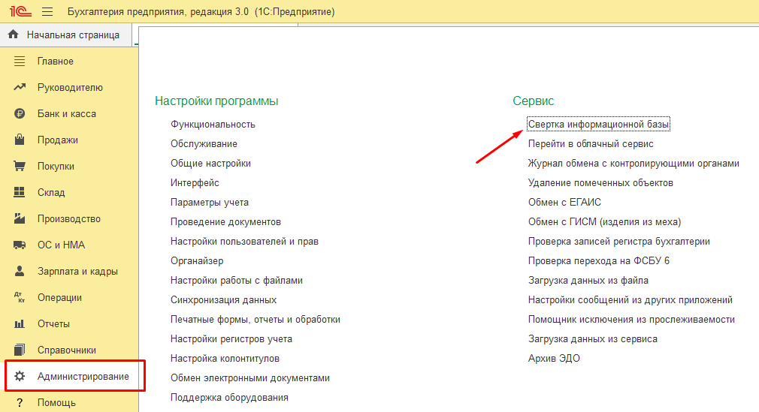The image size is (759, 412).
Task: Open the Зарплата и кадры section
Action: [78, 271]
